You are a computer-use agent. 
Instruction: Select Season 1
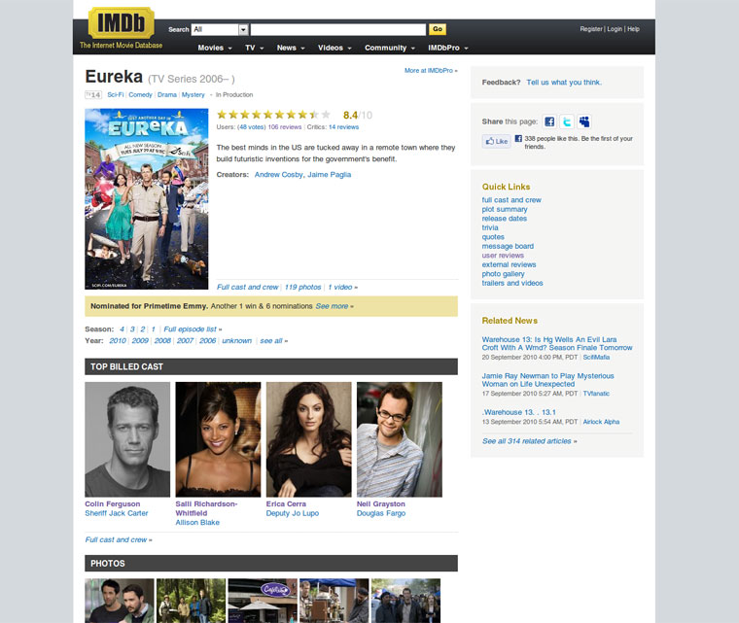coord(154,329)
